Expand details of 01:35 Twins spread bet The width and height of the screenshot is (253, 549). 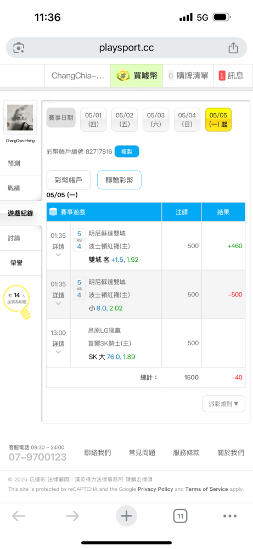[58, 247]
